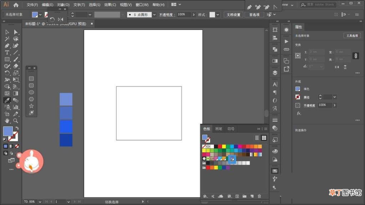Pick Rounded Rectangle tool in floating panel
This screenshot has width=365, height=205.
pos(31,85)
